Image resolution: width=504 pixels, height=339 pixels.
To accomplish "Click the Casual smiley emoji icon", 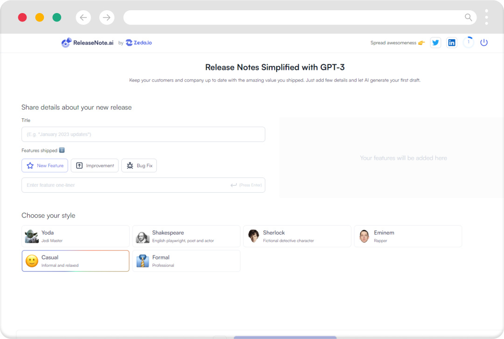I will 32,261.
